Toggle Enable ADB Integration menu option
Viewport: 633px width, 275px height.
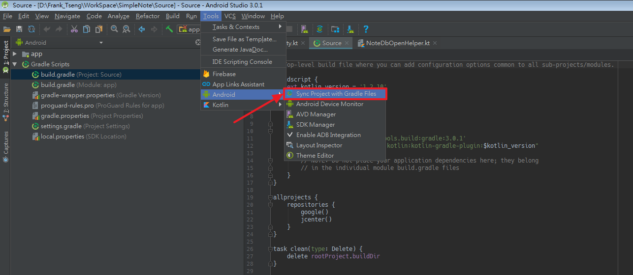(328, 135)
